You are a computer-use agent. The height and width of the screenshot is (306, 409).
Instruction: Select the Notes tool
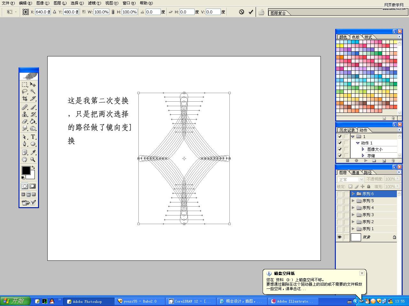pos(25,153)
